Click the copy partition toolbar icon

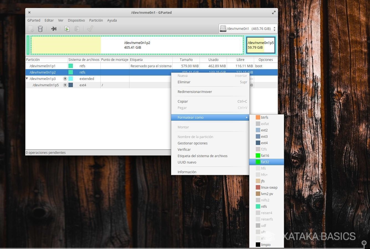pos(67,29)
